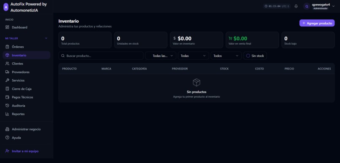The height and width of the screenshot is (163, 340).
Task: View Reportes
Action: point(27,114)
